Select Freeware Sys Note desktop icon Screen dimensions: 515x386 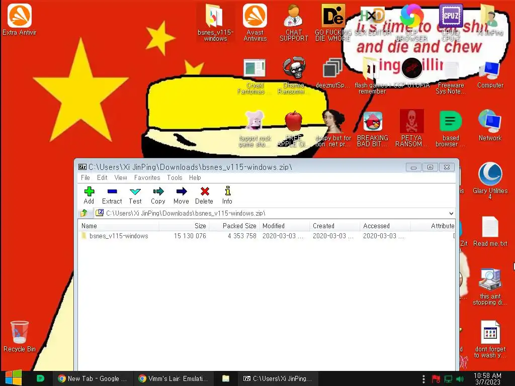[451, 76]
